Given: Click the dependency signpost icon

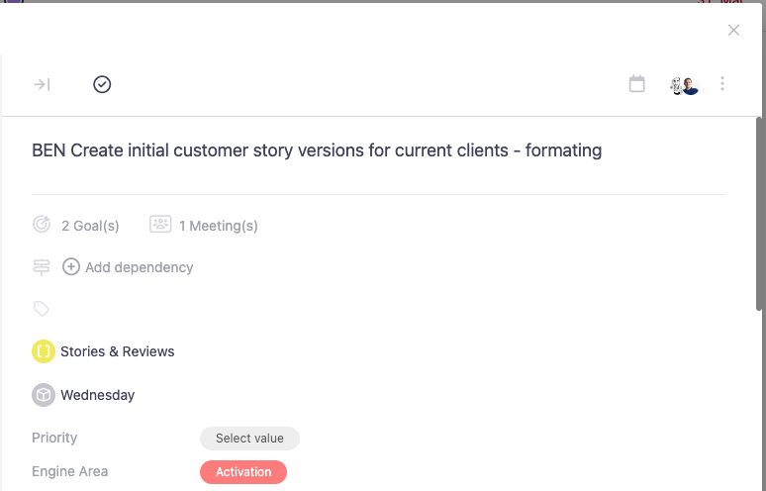Looking at the screenshot, I should tap(42, 267).
